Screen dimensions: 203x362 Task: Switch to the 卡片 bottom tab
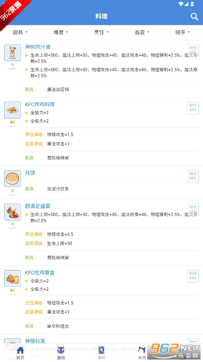(101, 353)
